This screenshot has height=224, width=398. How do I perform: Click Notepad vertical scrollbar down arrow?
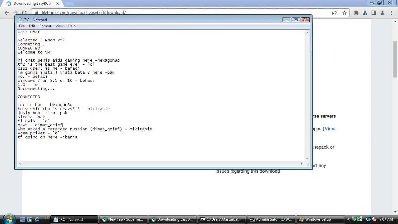tap(308, 159)
